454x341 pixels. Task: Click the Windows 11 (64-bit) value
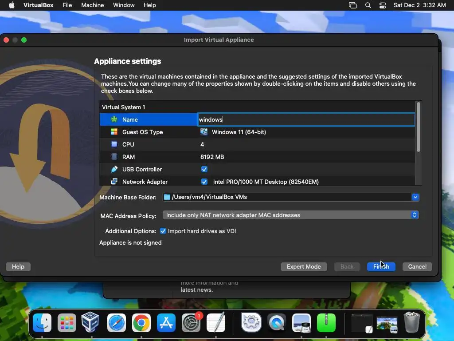(x=239, y=132)
